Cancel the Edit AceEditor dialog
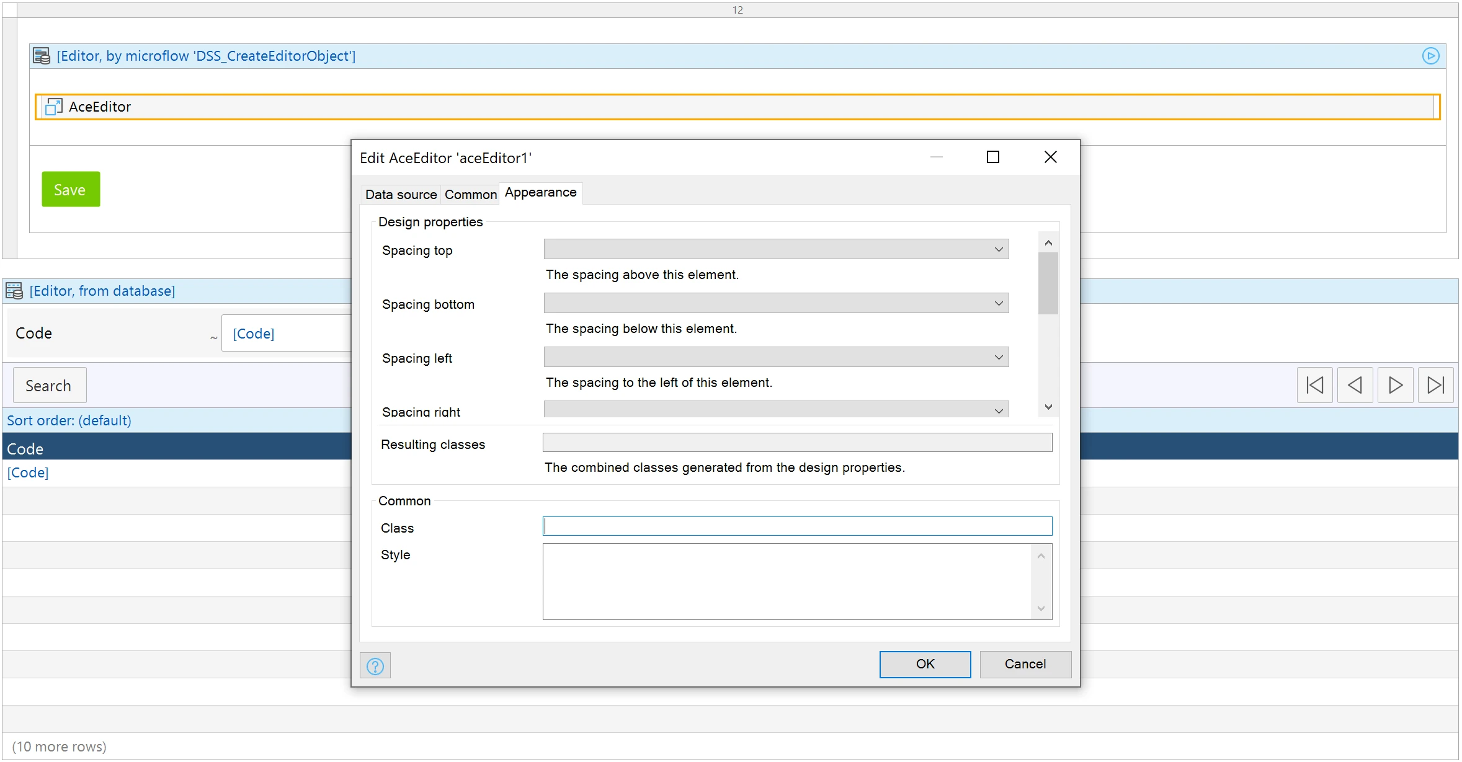 1025,664
